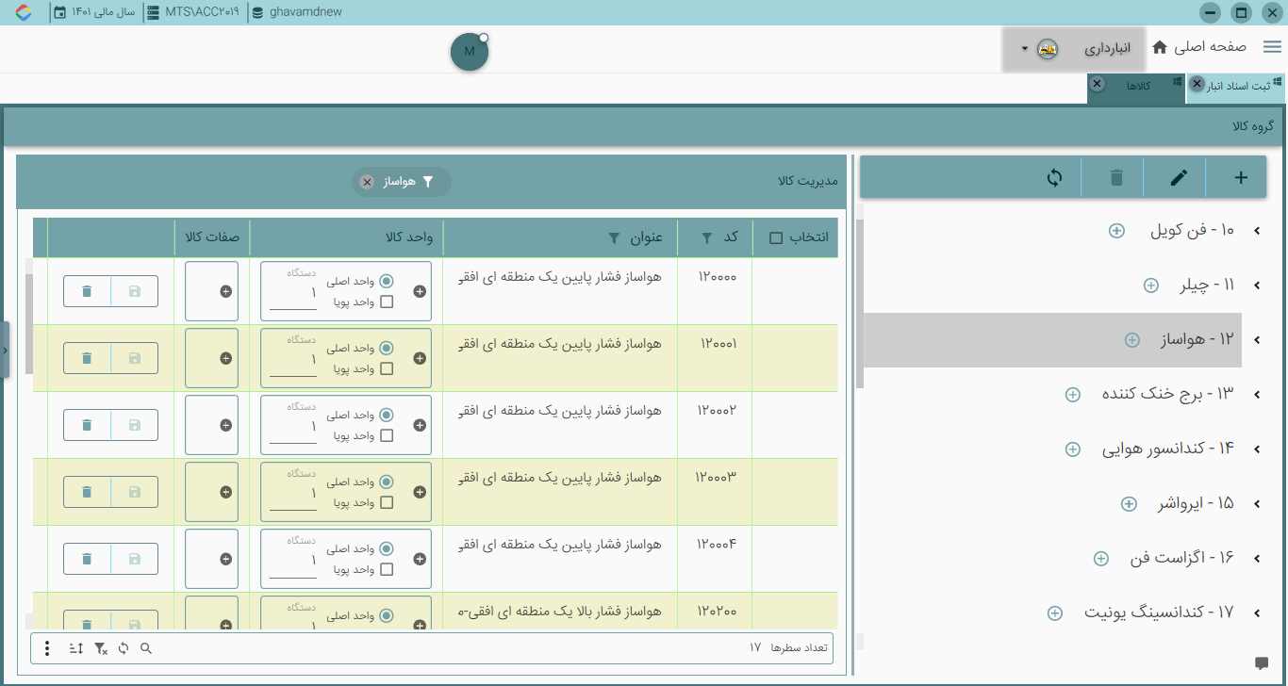This screenshot has width=1288, height=686.
Task: Click quantity field in row ۱۲۰۰۰۳
Action: coord(293,496)
